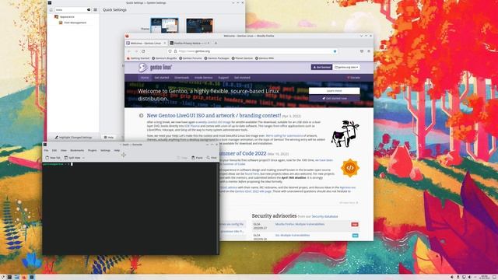The width and height of the screenshot is (498, 280).
Task: Click the System Settings search field
Action: (73, 10)
